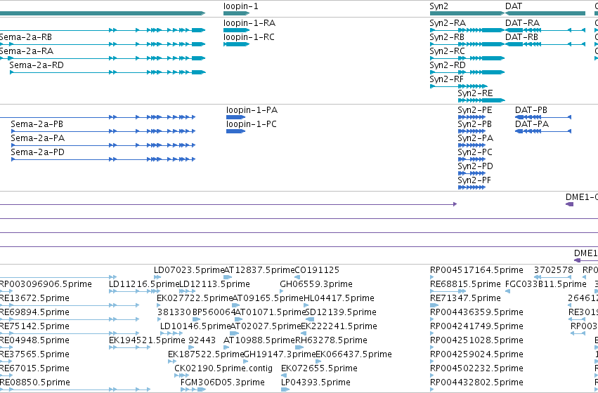The width and height of the screenshot is (598, 393).
Task: Select EST label RE37565.5prime
Action: click(x=34, y=354)
